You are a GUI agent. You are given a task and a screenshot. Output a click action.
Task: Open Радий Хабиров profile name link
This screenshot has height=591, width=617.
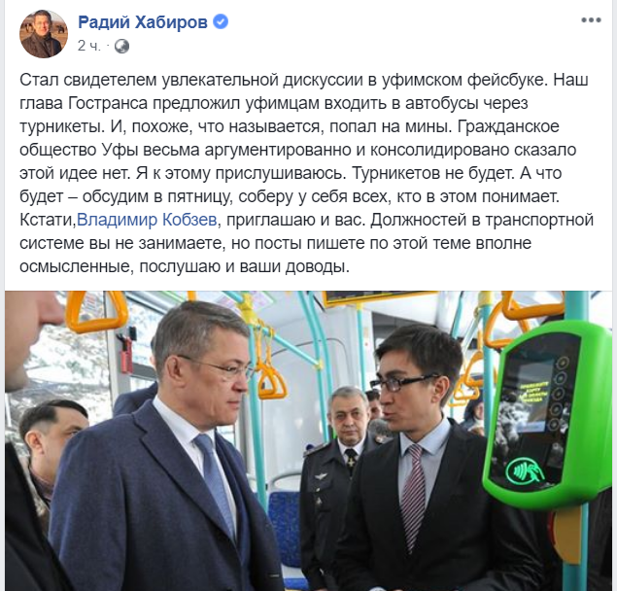[143, 21]
